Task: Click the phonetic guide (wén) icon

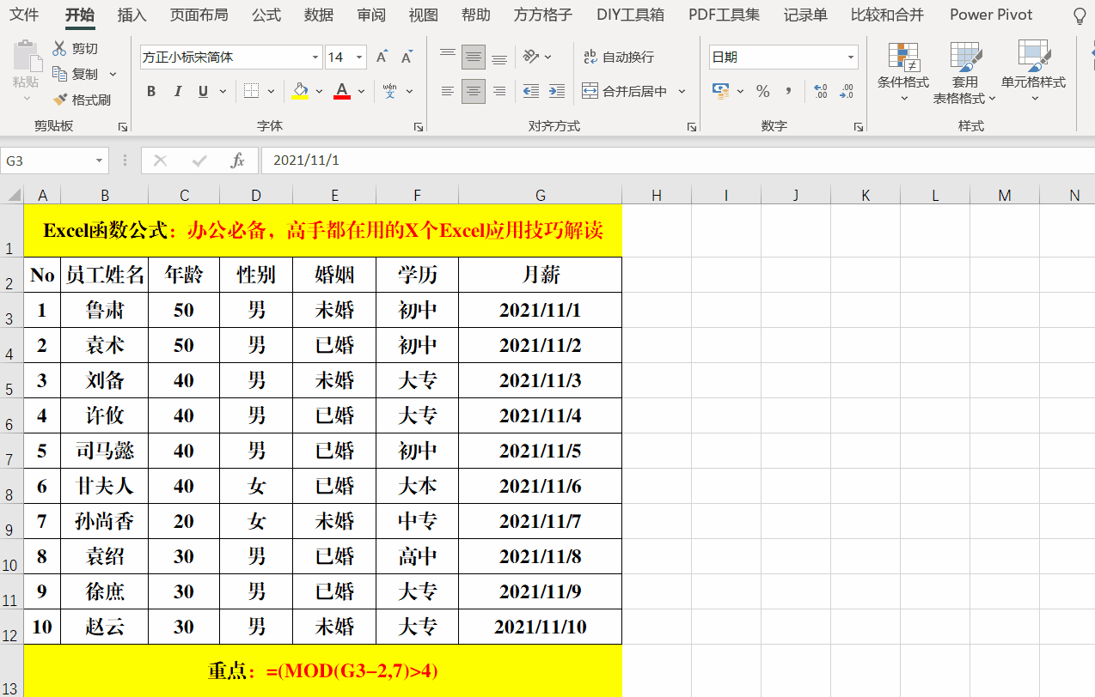Action: coord(389,91)
